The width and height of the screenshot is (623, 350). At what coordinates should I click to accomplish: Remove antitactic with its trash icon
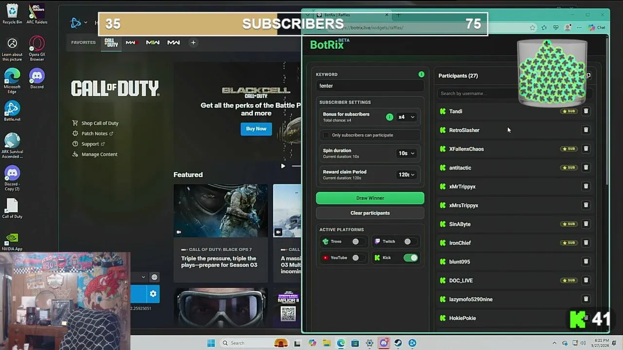(x=586, y=167)
